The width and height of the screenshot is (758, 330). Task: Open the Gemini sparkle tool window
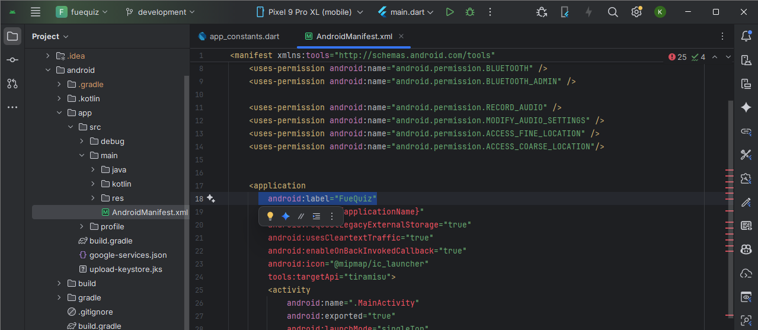(x=746, y=107)
